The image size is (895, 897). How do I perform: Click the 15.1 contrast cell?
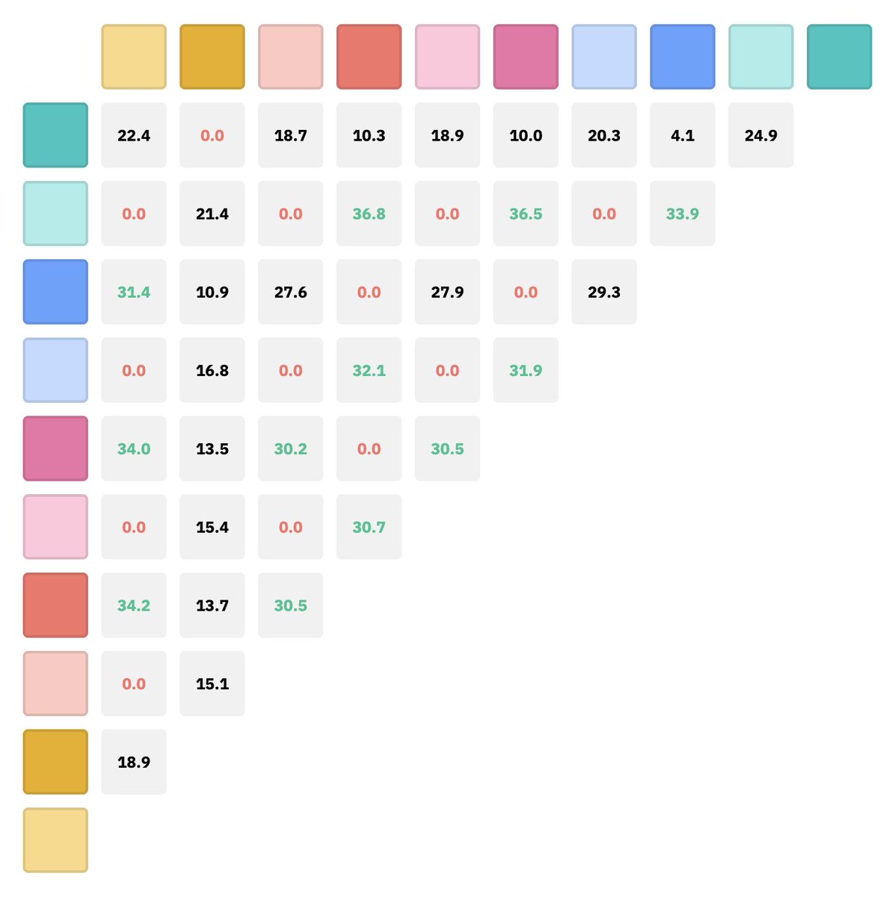[212, 684]
